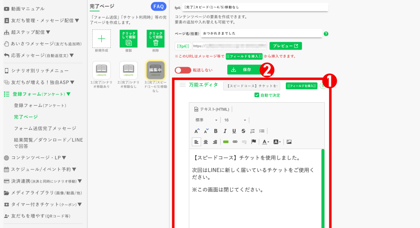The width and height of the screenshot is (420, 228).
Task: Expand 応答メッセージ (自動返信文) menu
Action: click(x=39, y=56)
